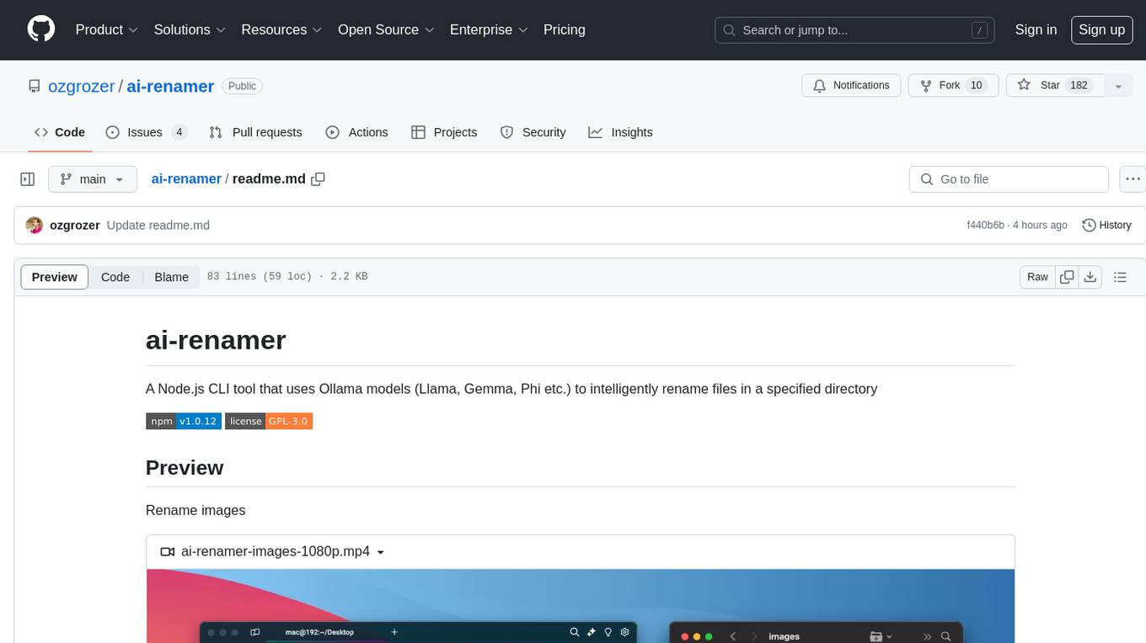Open the star lists dropdown arrow
The width and height of the screenshot is (1146, 643).
point(1118,86)
